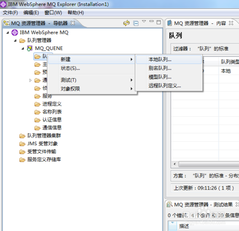Image resolution: width=239 pixels, height=231 pixels.
Task: Select the 名称列表 tree item
Action: click(x=52, y=112)
